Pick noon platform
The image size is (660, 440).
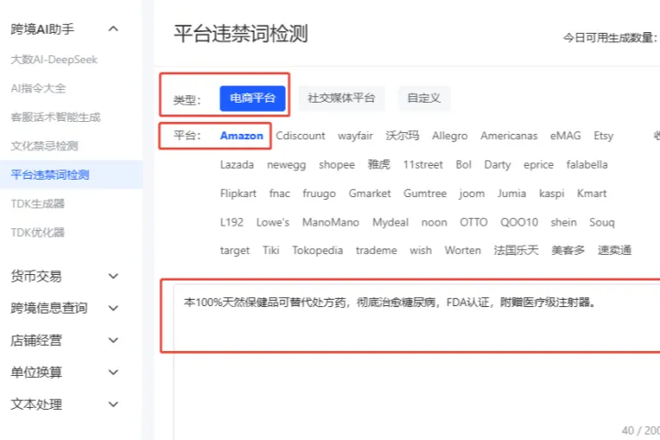click(x=434, y=222)
